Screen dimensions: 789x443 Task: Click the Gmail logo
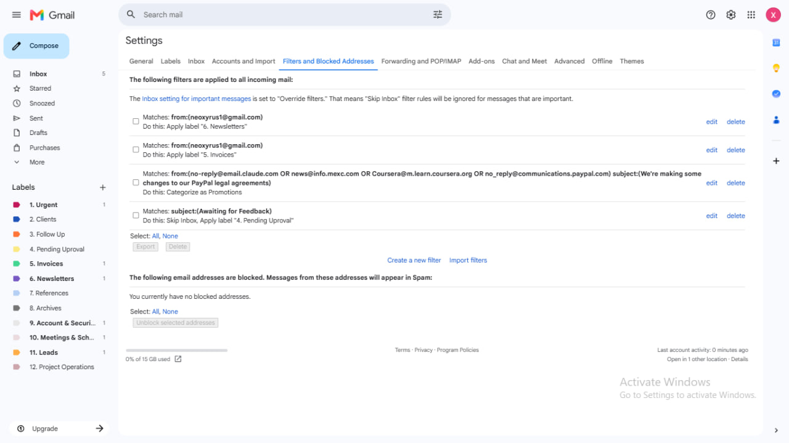click(x=52, y=15)
